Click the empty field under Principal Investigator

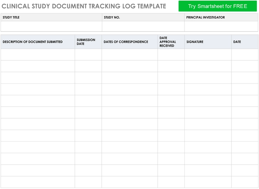(x=221, y=26)
